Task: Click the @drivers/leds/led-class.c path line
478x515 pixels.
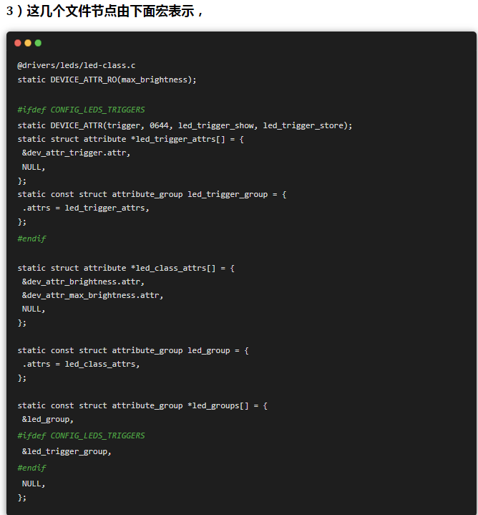Action: 77,66
